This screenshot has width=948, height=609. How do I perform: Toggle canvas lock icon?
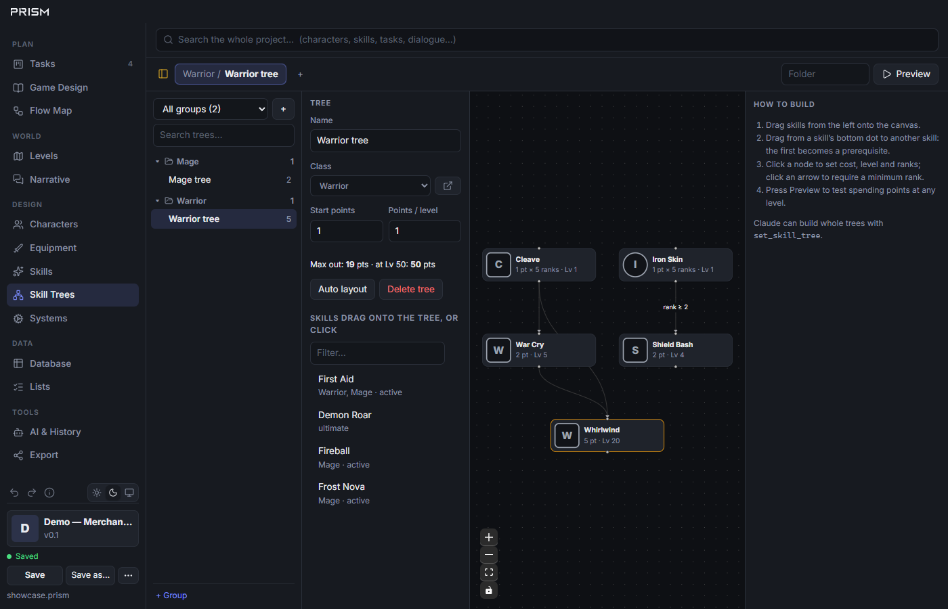click(489, 590)
